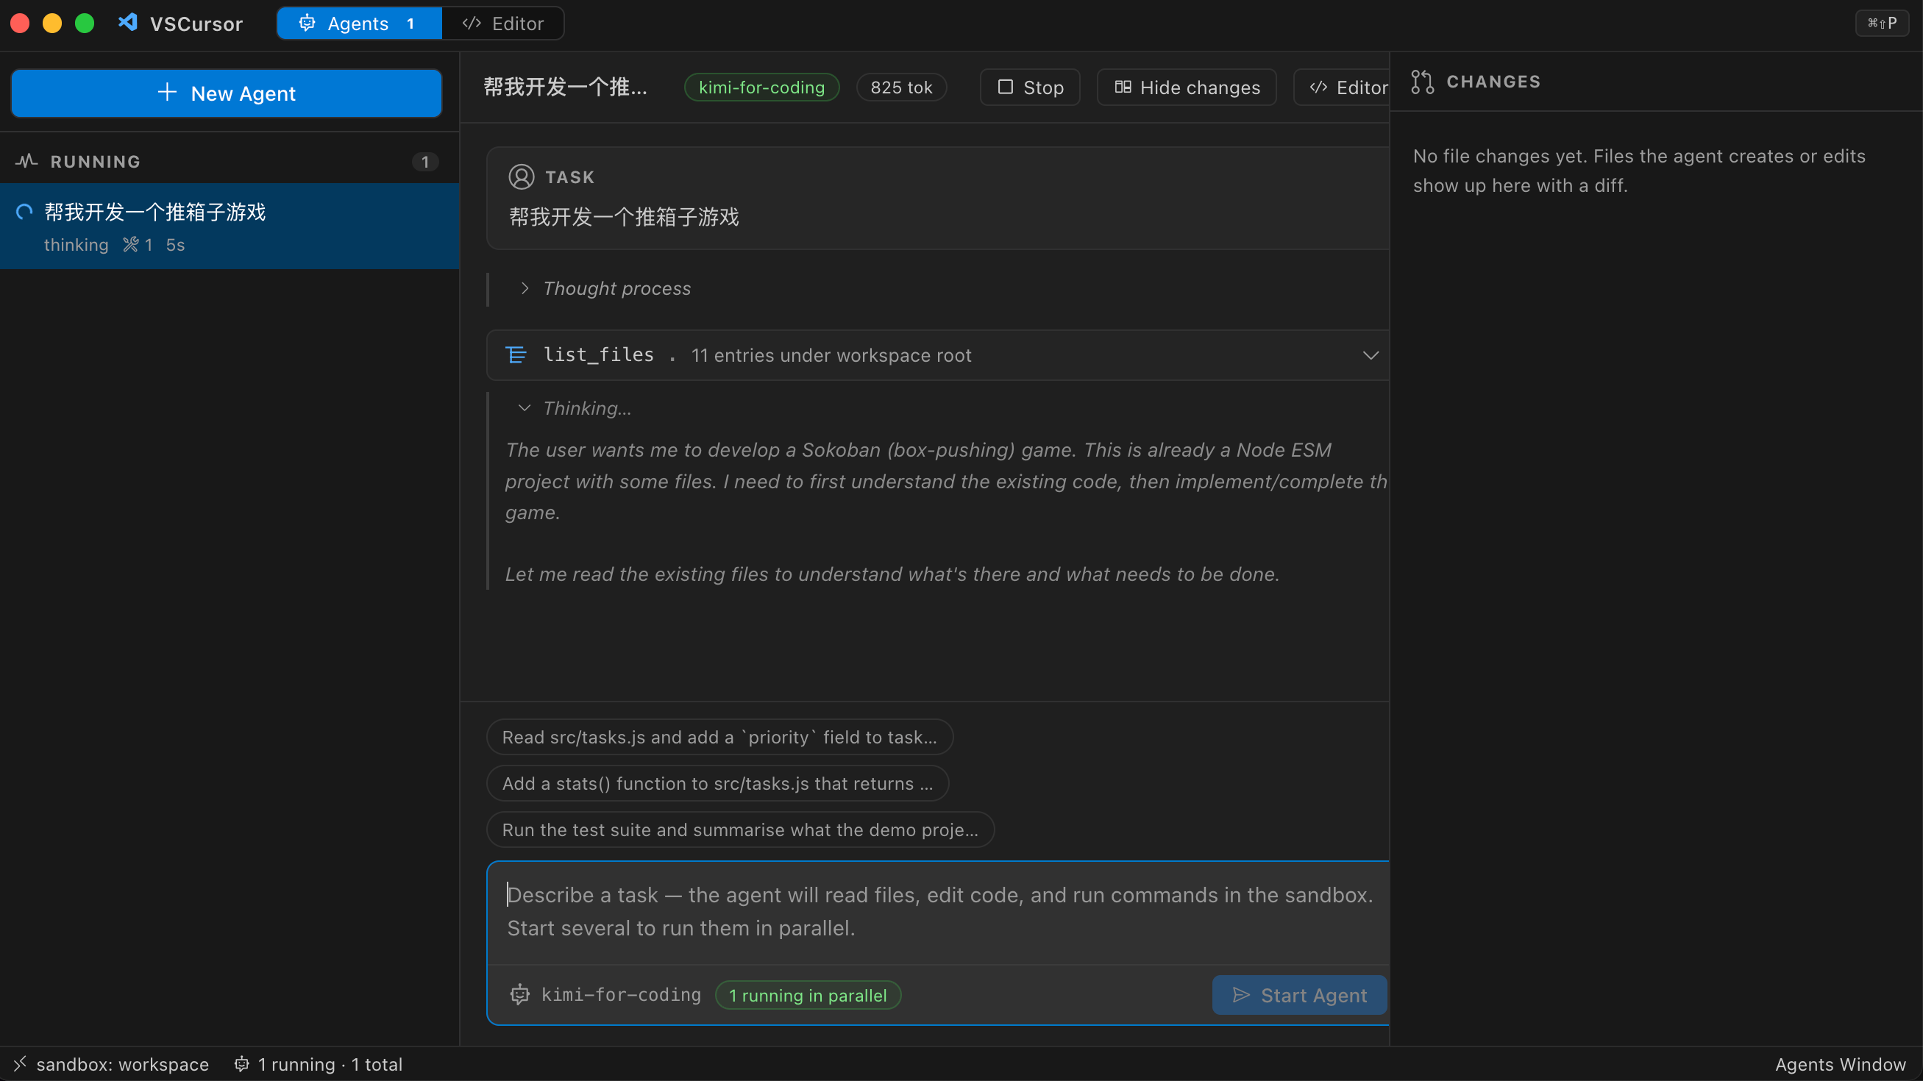
Task: Click the list_files tool icon
Action: (516, 355)
